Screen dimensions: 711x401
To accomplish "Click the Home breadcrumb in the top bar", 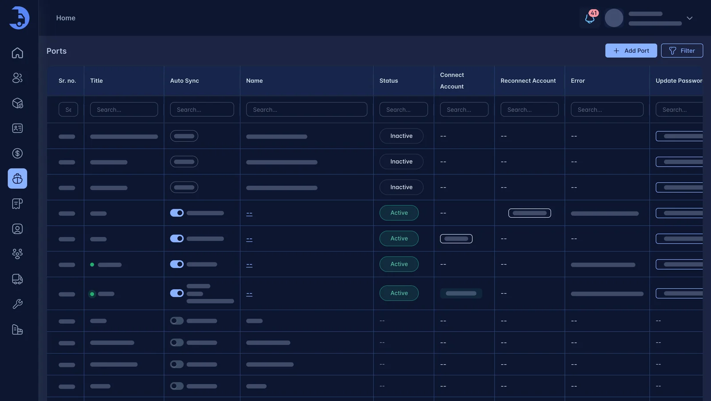I will [66, 18].
